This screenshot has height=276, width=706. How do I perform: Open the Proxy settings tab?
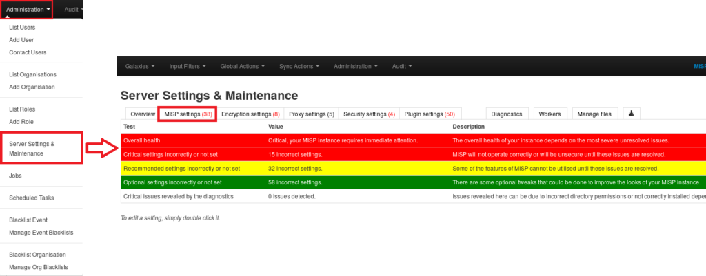click(x=311, y=114)
